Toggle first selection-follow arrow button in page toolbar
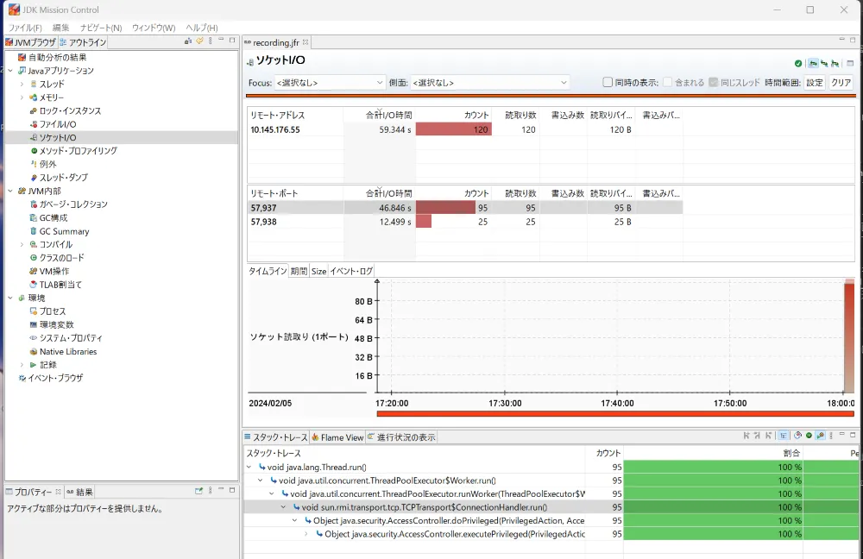This screenshot has width=863, height=559. click(x=813, y=64)
